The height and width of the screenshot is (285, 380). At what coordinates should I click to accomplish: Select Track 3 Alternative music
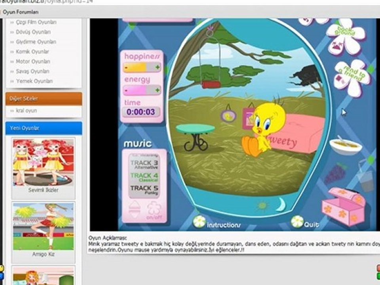point(144,165)
